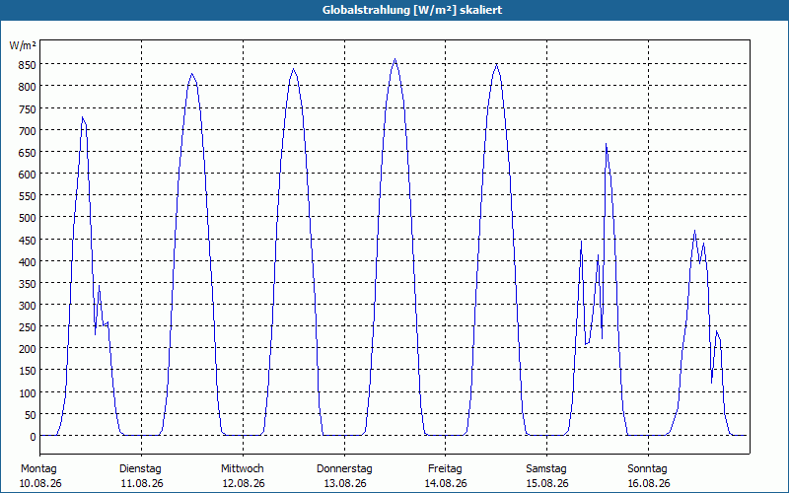Click the 450 y-axis value
This screenshot has width=789, height=493.
[x=28, y=240]
